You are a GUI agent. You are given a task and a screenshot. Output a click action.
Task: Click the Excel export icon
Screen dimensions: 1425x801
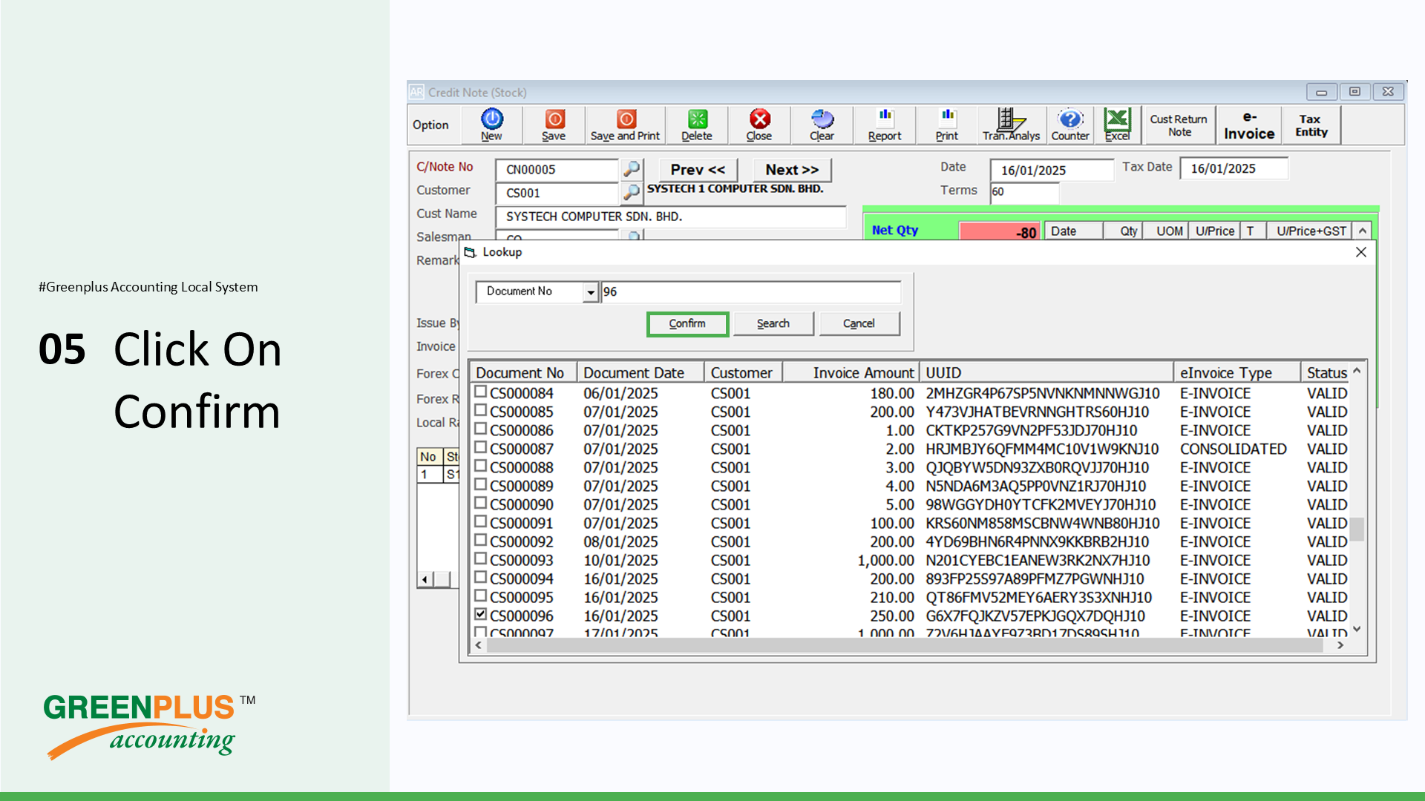(x=1117, y=124)
